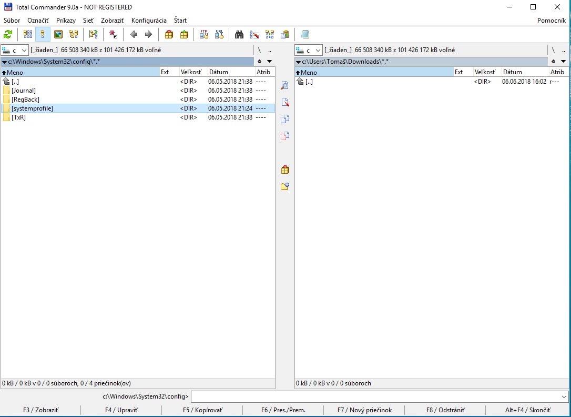Select the [TxR] folder row
Screen dimensions: 571x417
pyautogui.click(x=138, y=117)
